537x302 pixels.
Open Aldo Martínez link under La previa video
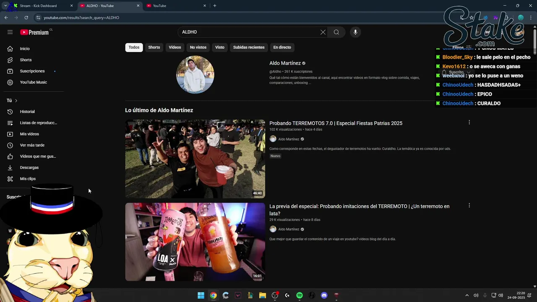coord(289,229)
